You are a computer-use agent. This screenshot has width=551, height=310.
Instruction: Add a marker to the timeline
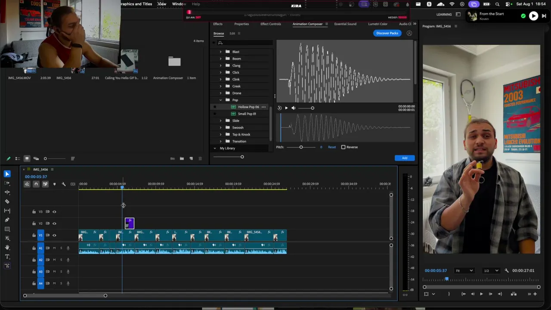[54, 184]
